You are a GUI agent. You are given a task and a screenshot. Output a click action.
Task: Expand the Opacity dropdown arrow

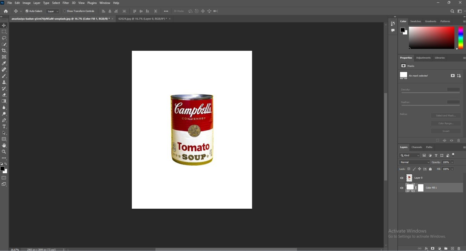pos(452,162)
